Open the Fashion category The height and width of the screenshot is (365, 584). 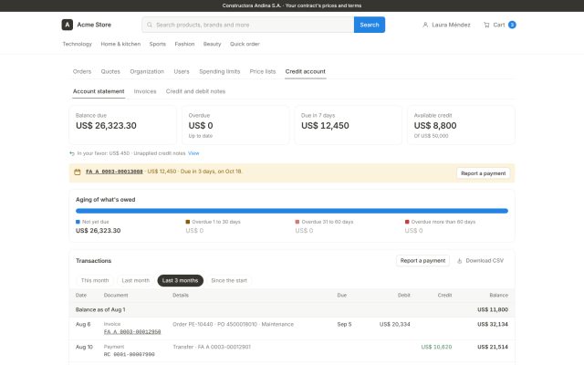(x=184, y=44)
